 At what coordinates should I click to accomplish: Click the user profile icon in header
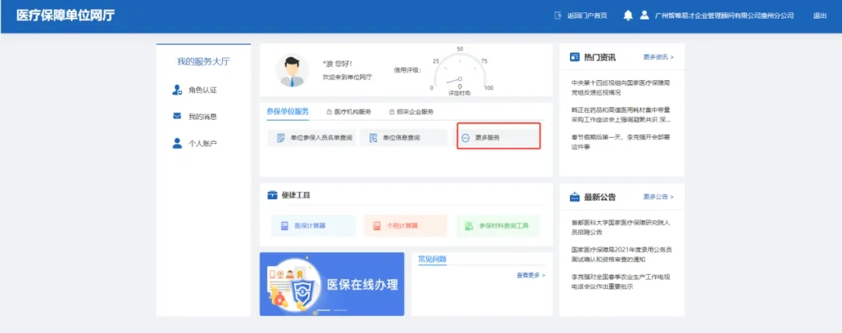pyautogui.click(x=645, y=16)
